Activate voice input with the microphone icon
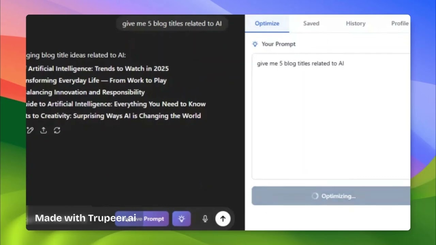 205,218
